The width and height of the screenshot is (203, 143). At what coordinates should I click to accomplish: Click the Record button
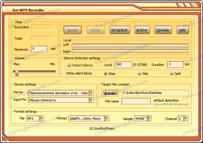[72, 30]
